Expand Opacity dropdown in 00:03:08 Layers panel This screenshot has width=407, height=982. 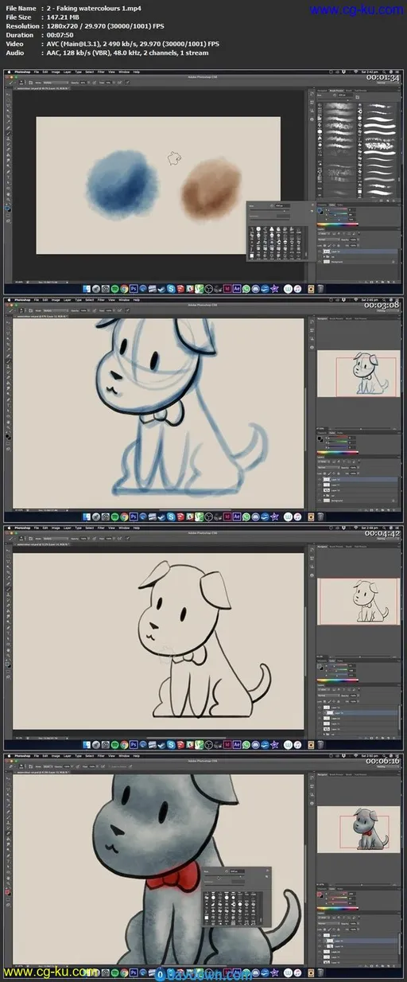coord(359,467)
